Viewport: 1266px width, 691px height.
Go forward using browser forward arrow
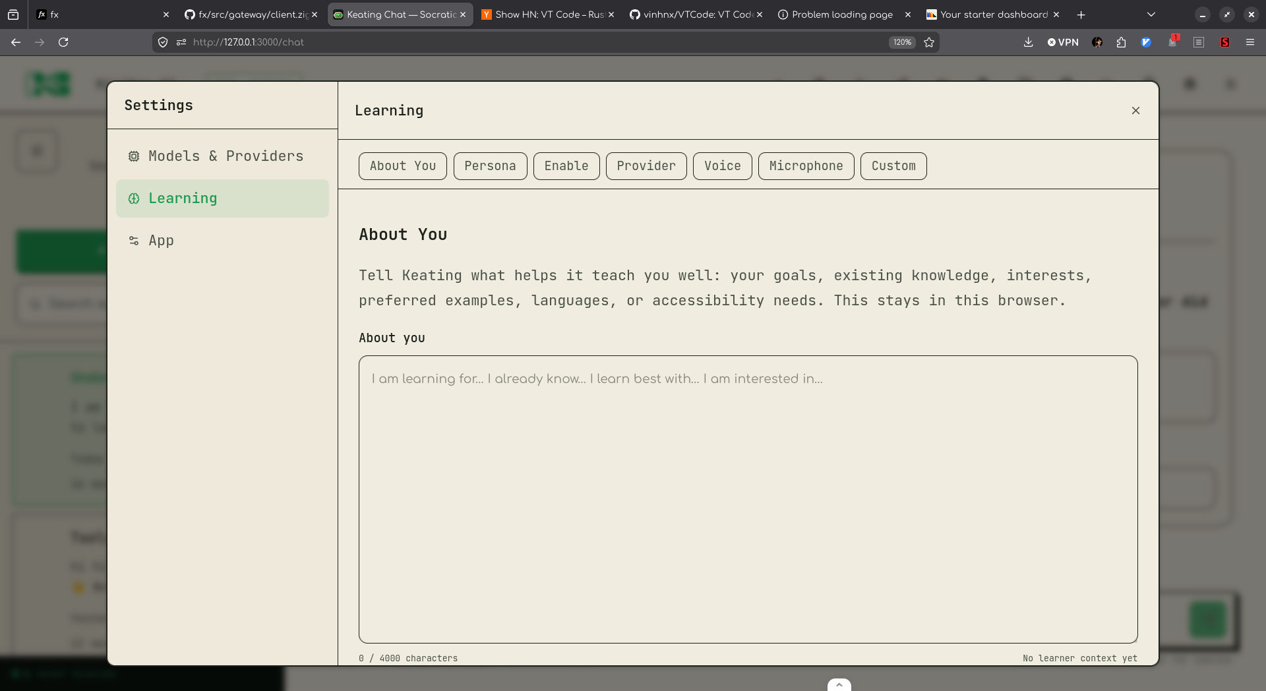coord(40,42)
